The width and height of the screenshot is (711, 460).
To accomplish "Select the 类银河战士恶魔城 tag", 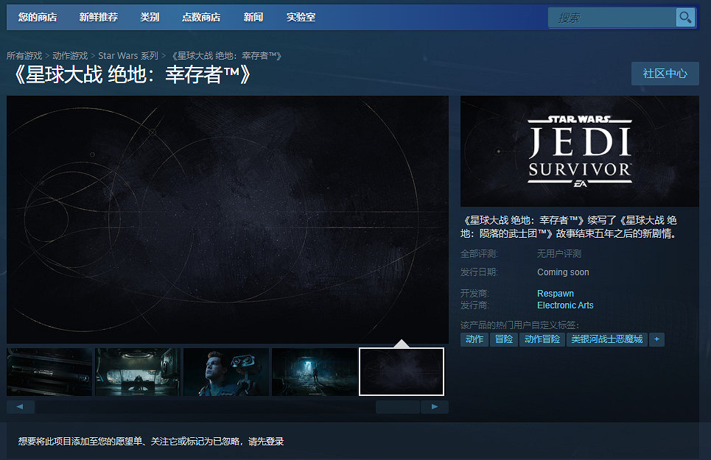I will coord(606,339).
